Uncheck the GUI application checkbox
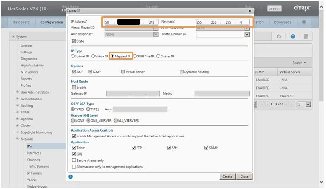The image size is (326, 189). pyautogui.click(x=74, y=154)
